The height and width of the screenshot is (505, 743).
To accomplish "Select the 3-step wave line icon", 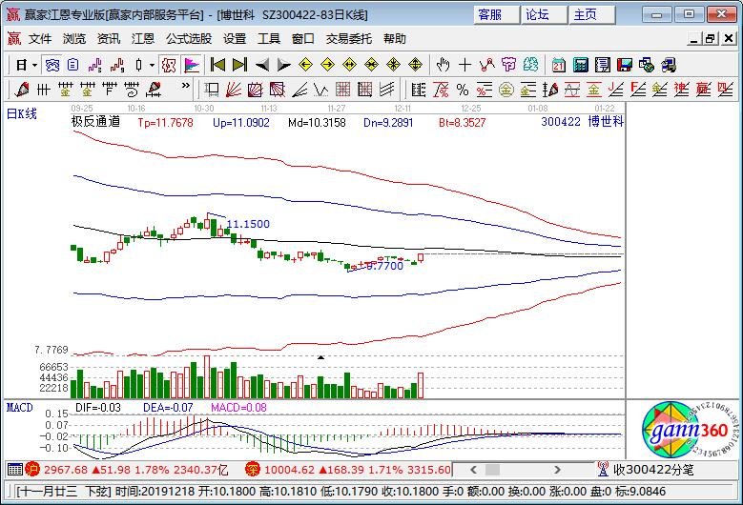I will (x=94, y=65).
